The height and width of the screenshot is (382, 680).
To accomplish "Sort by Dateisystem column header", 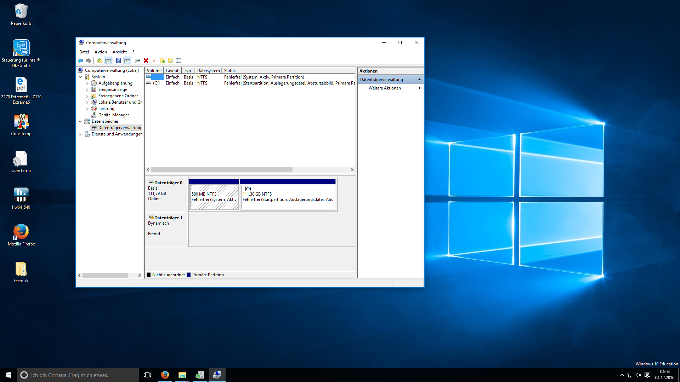I will (x=208, y=71).
